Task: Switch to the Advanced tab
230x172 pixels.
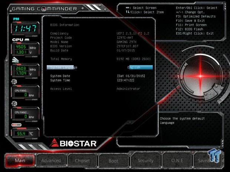Action: click(51, 161)
